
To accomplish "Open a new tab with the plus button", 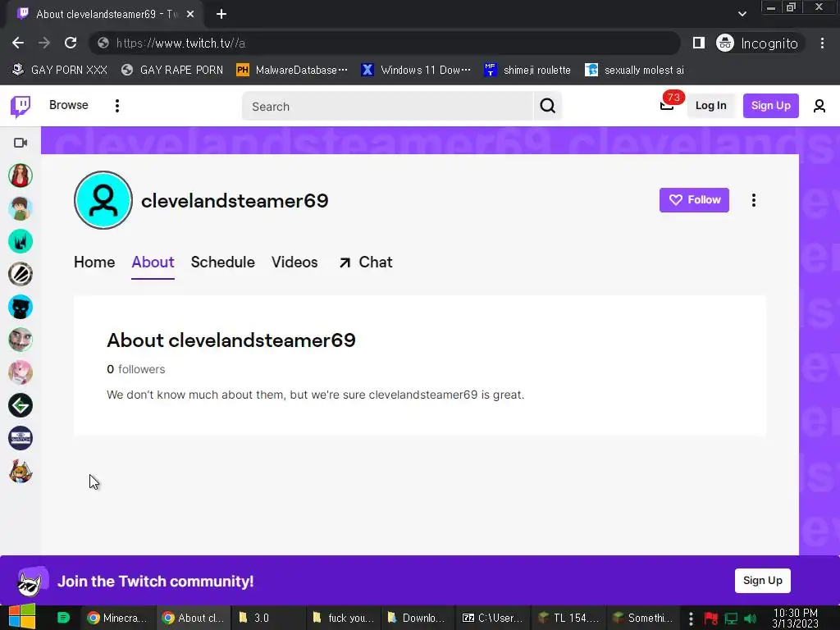I will (221, 14).
